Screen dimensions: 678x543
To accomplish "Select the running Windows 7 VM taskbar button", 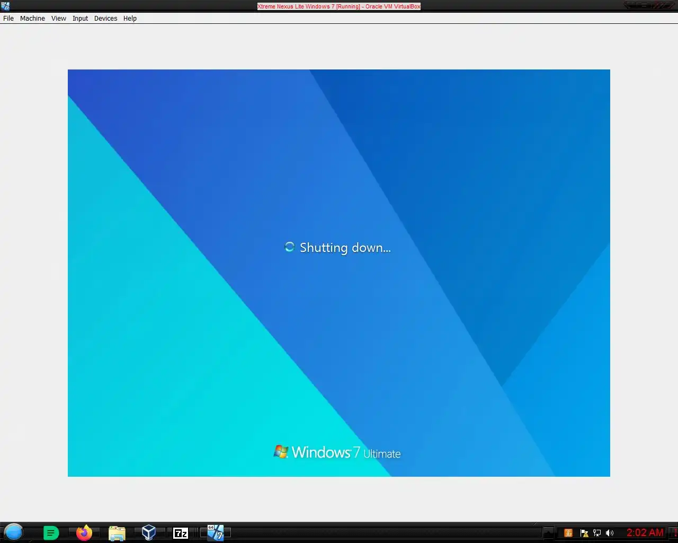I will [x=216, y=532].
